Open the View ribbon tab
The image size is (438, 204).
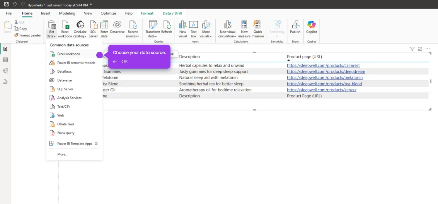[88, 13]
